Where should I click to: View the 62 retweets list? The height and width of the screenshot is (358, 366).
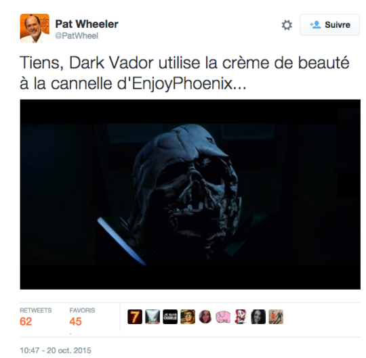pyautogui.click(x=35, y=317)
